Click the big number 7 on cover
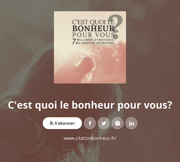Viewport: 180px width, 162px height. pos(74,41)
